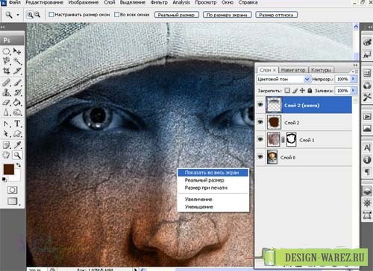Open the Actions panel icon
The width and height of the screenshot is (373, 271).
point(367,116)
